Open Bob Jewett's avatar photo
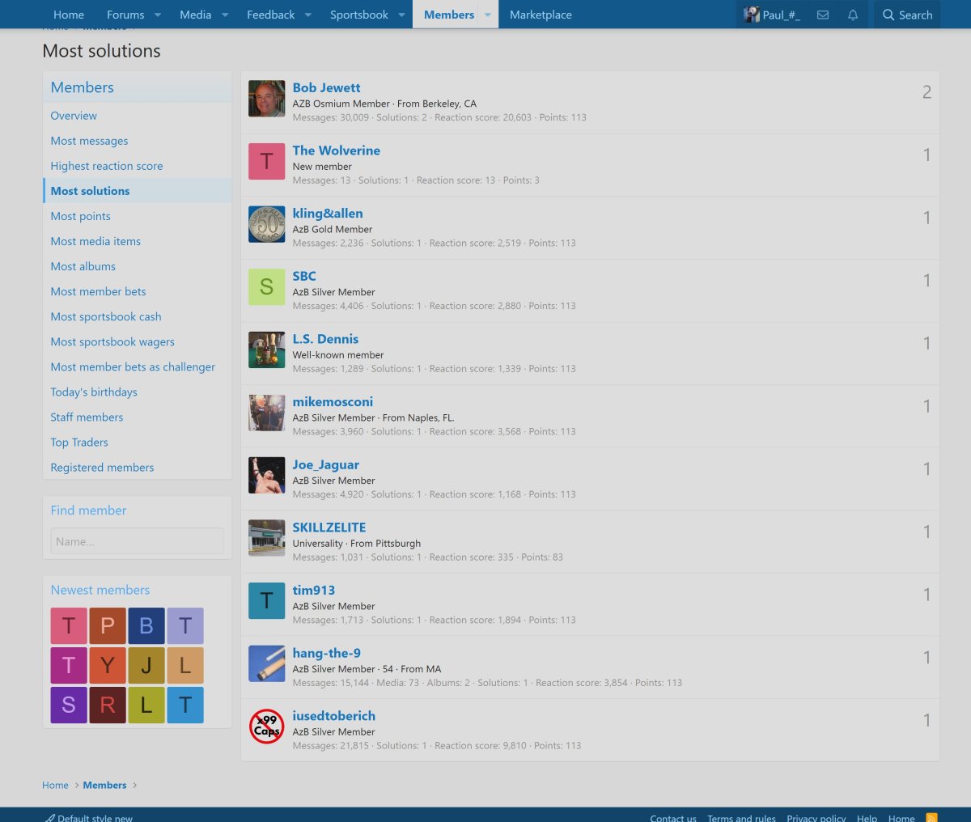971x822 pixels. tap(266, 99)
